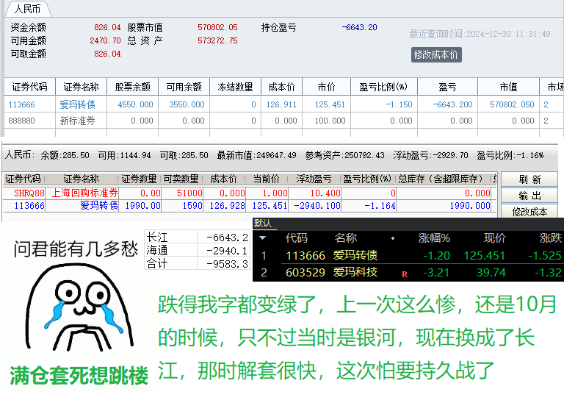
Task: Switch to the 人民币 tab
Action: pos(27,9)
